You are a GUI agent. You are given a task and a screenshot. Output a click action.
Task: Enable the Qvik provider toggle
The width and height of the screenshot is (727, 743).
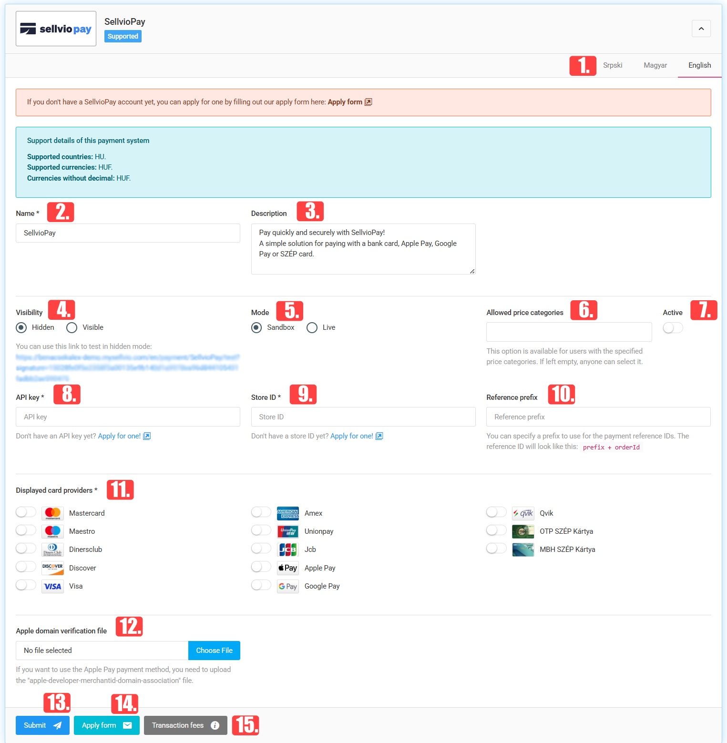496,512
